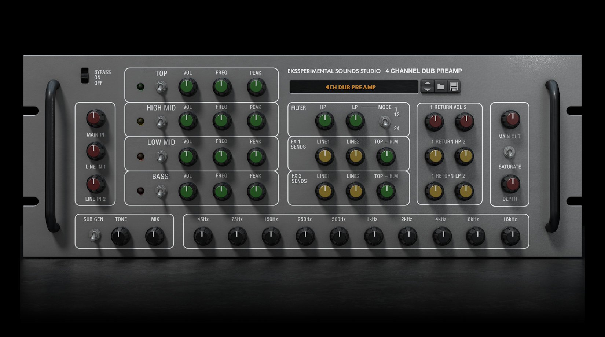Click the LED next to the TOP band
605x337 pixels.
140,86
